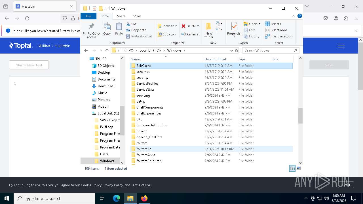The image size is (363, 204).
Task: Click Copy path in ribbon
Action: point(136,30)
